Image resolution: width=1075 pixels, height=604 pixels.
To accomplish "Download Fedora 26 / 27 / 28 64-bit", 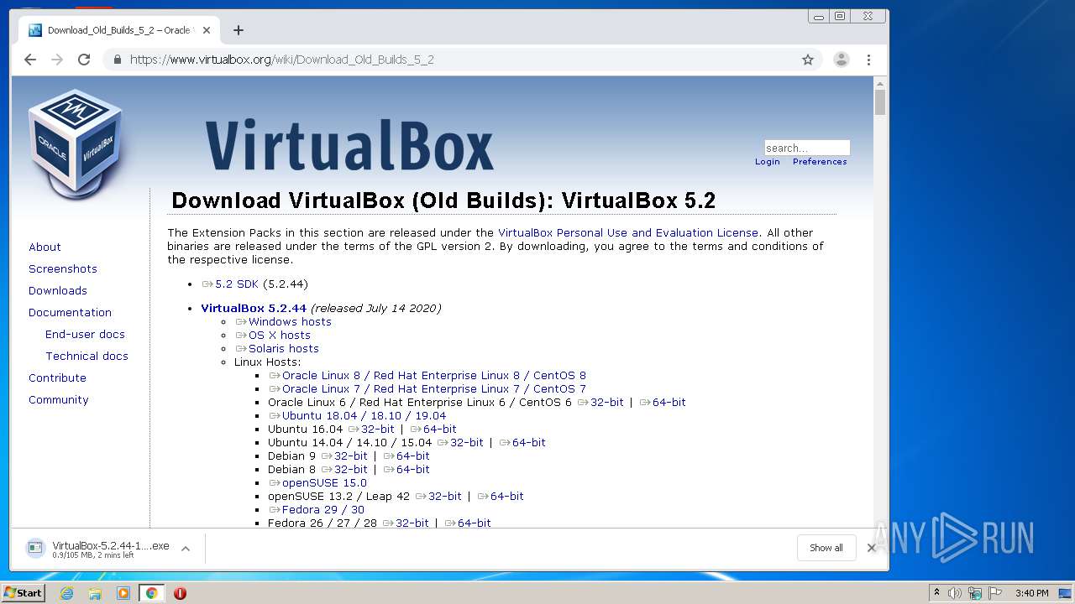I will tap(468, 523).
